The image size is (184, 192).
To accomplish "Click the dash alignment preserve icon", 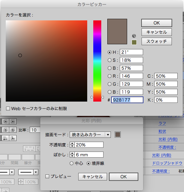I will point(29,149).
